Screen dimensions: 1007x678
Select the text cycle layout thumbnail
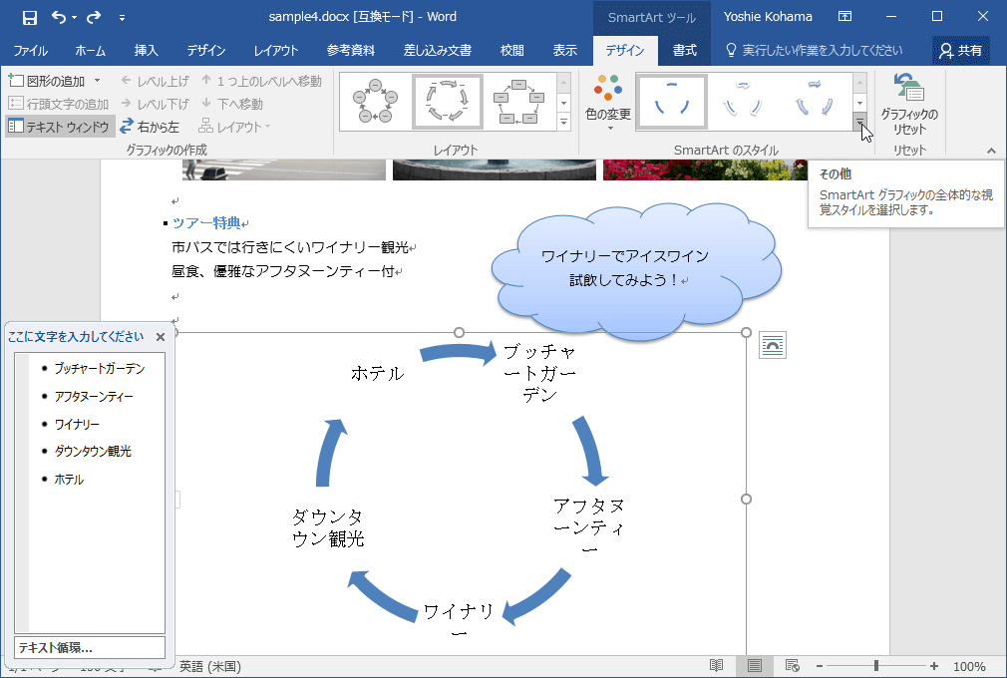(447, 102)
